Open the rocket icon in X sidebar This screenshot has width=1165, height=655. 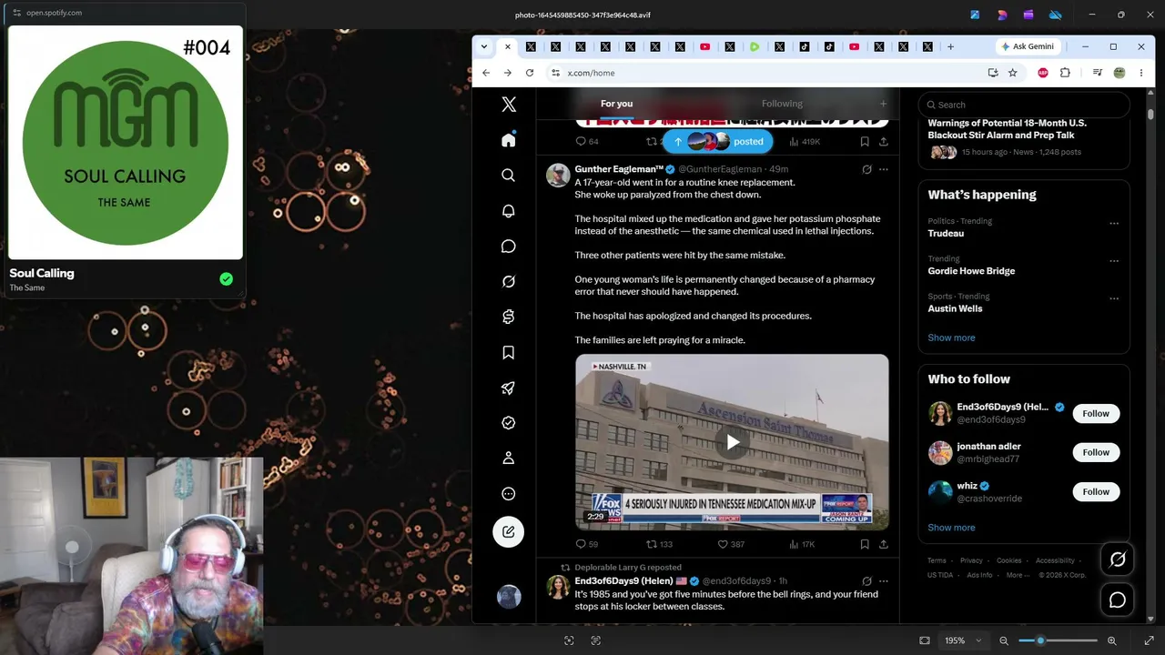(509, 388)
